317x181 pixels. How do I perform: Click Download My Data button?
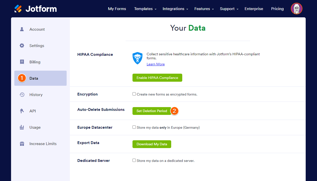(152, 144)
